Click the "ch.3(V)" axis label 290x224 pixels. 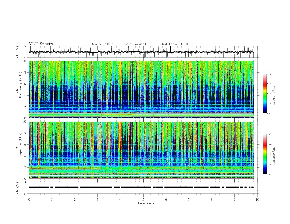point(18,188)
